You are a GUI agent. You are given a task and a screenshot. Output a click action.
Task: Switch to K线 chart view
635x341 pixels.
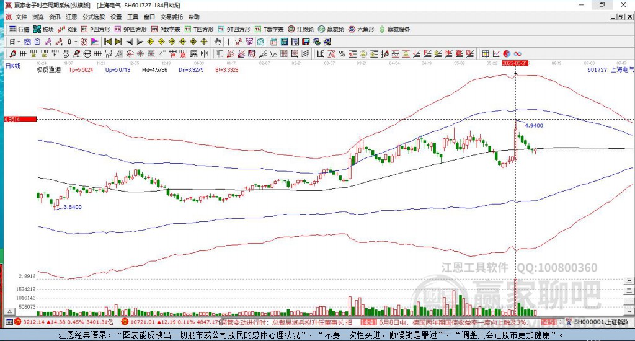67,29
